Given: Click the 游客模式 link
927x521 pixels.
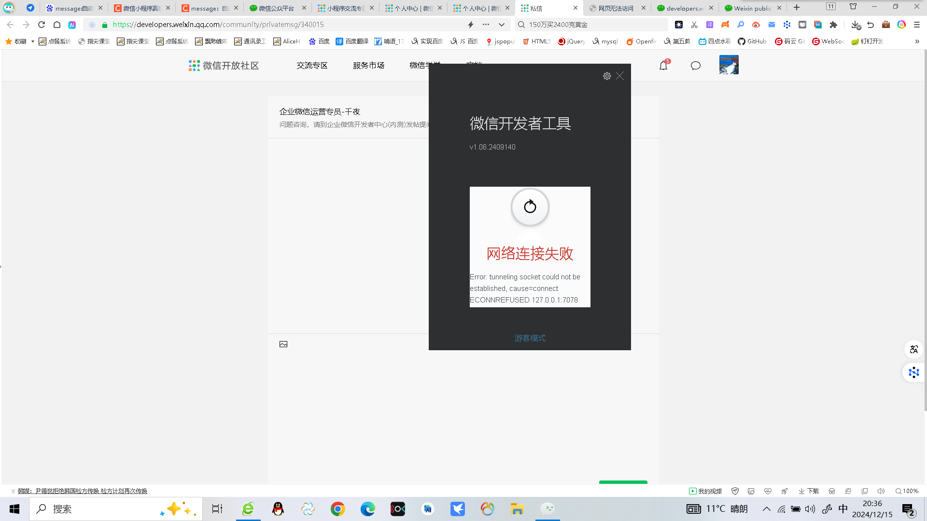Looking at the screenshot, I should click(530, 338).
